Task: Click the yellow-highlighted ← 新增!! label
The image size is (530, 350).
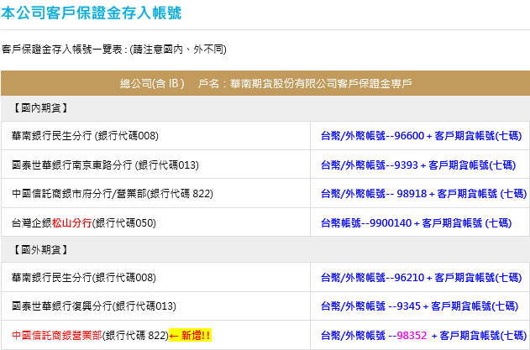Action: click(191, 336)
